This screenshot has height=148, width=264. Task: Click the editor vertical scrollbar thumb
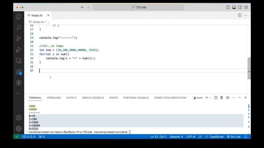[249, 68]
